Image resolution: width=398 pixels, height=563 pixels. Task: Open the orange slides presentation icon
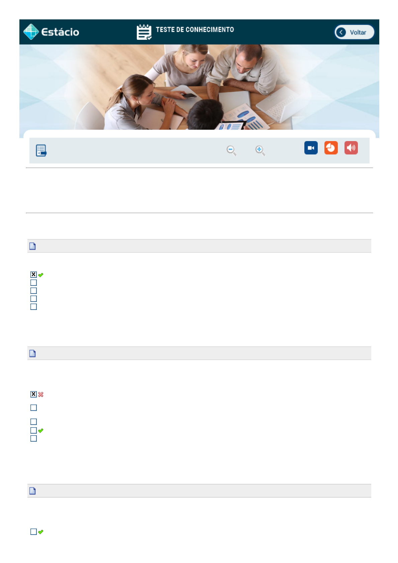pos(331,148)
